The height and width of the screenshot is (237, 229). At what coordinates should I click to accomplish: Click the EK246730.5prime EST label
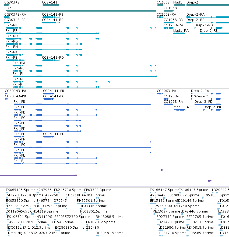click(69, 190)
